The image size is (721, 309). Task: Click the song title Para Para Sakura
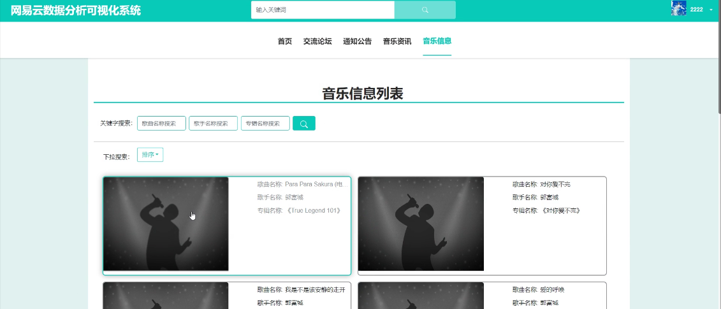pos(317,184)
